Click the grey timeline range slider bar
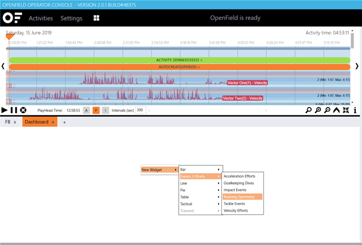The width and height of the screenshot is (362, 245). (178, 49)
